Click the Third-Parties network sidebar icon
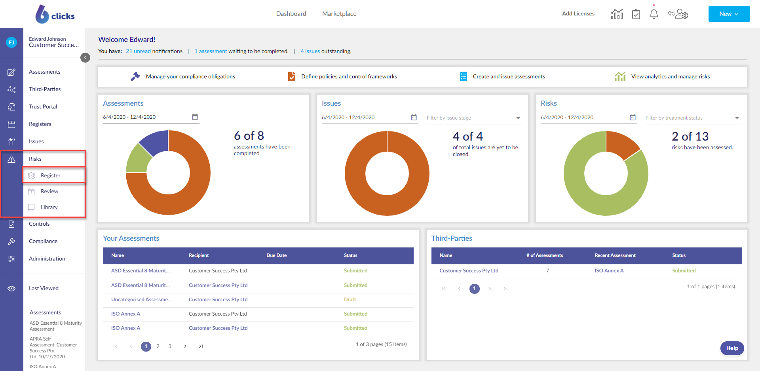Image resolution: width=760 pixels, height=371 pixels. click(x=11, y=89)
